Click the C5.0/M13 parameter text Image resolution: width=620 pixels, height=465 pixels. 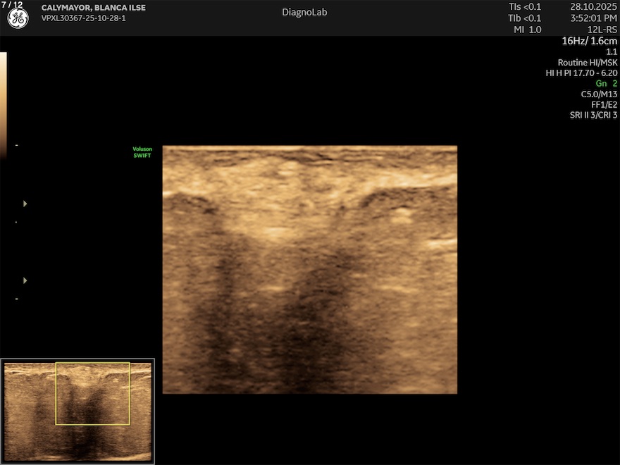tap(598, 94)
